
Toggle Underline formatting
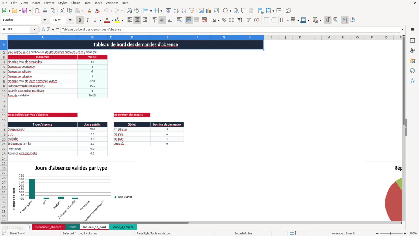[95, 20]
